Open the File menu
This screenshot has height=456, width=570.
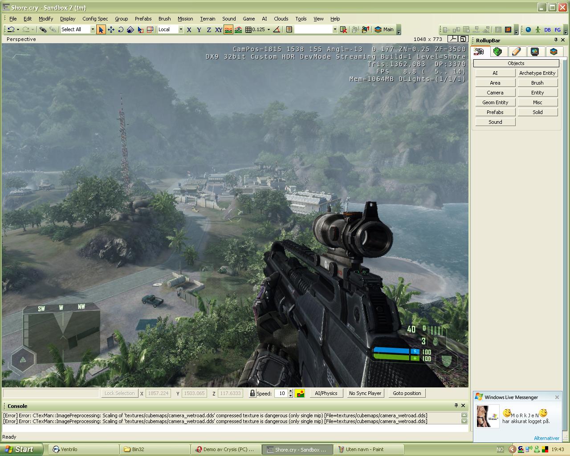tap(13, 19)
